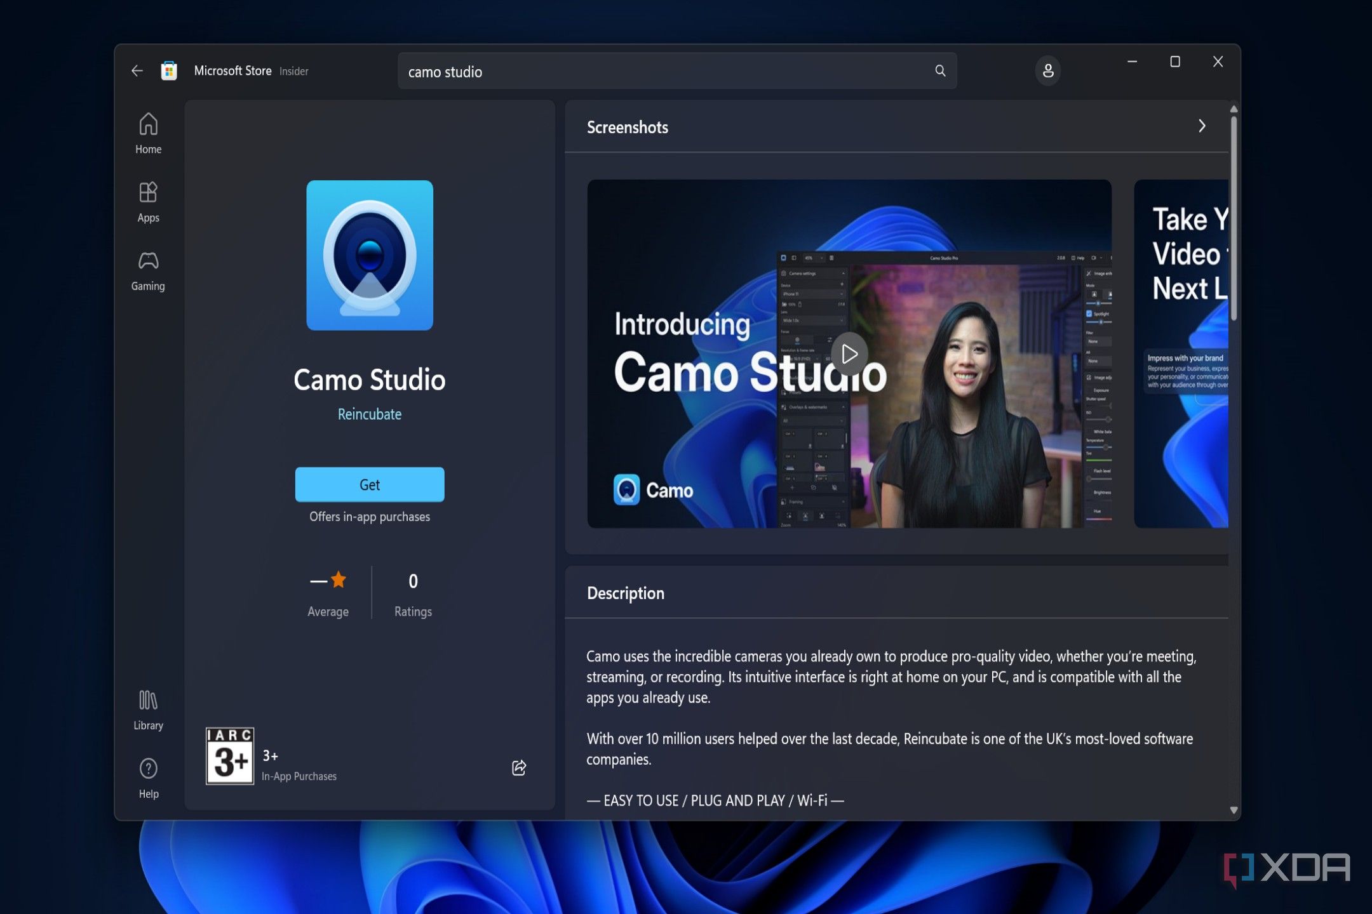Open the Reincubate publisher link

[x=369, y=414]
